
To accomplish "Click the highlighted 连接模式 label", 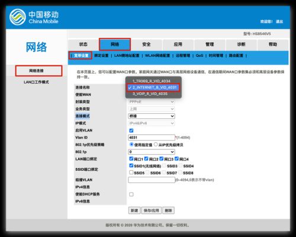I will coord(82,116).
